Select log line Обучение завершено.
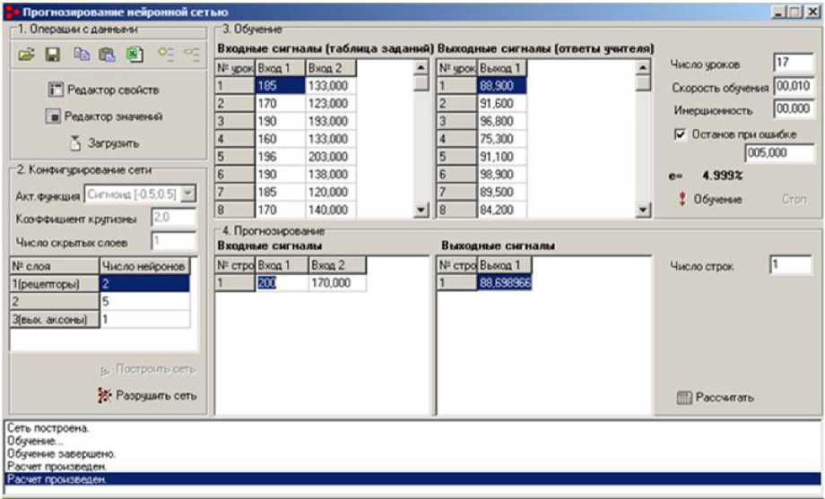The image size is (825, 499). pyautogui.click(x=60, y=453)
